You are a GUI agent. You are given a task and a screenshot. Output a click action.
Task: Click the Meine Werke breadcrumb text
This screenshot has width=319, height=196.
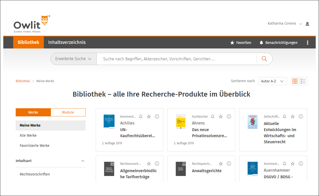[45, 81]
